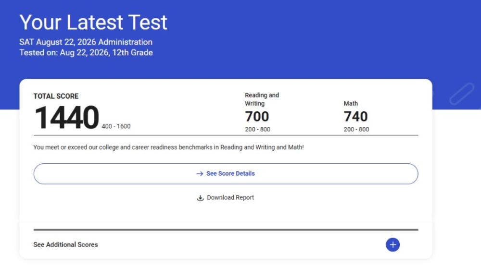The width and height of the screenshot is (481, 266).
Task: Click the Reading and Writing 700 score
Action: pyautogui.click(x=257, y=116)
